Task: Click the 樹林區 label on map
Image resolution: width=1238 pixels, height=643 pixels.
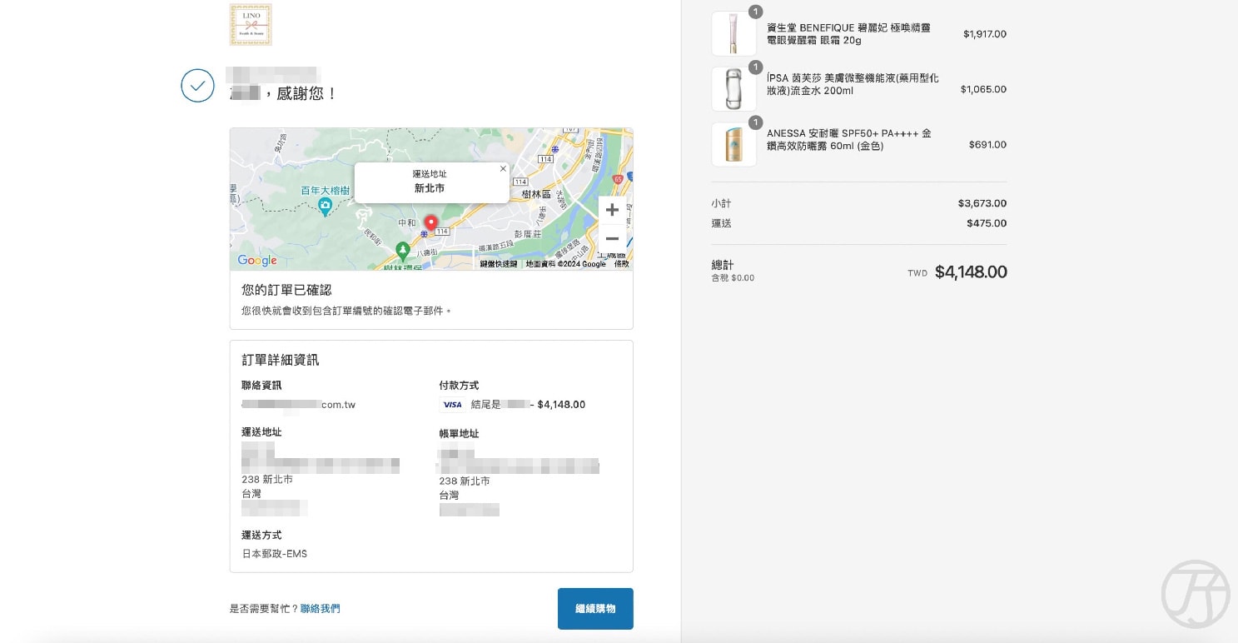Action: (x=536, y=194)
